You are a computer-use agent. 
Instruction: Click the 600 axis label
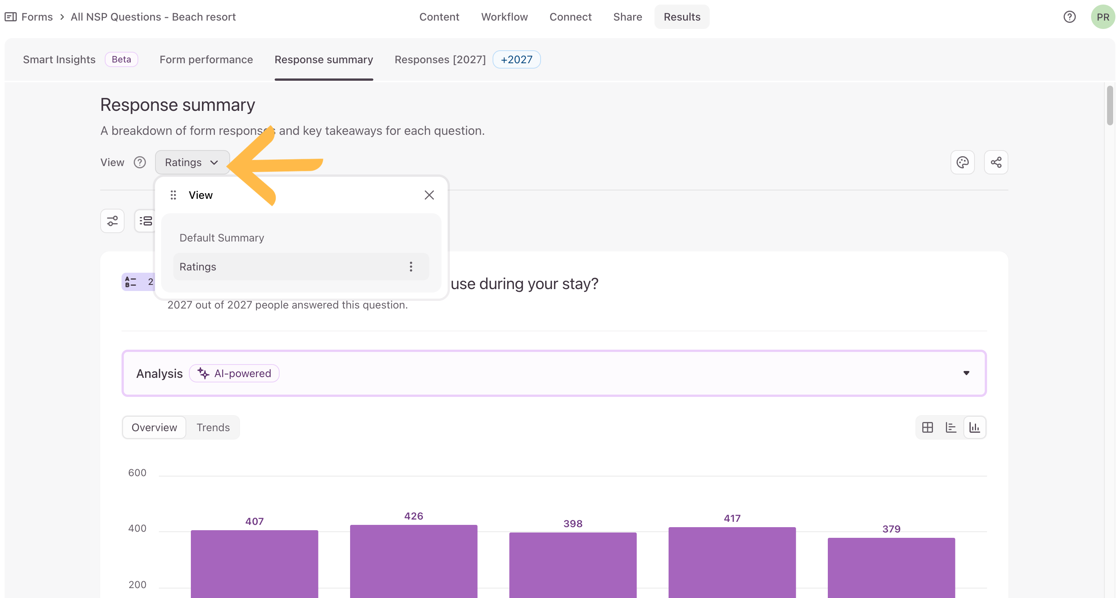tap(138, 473)
